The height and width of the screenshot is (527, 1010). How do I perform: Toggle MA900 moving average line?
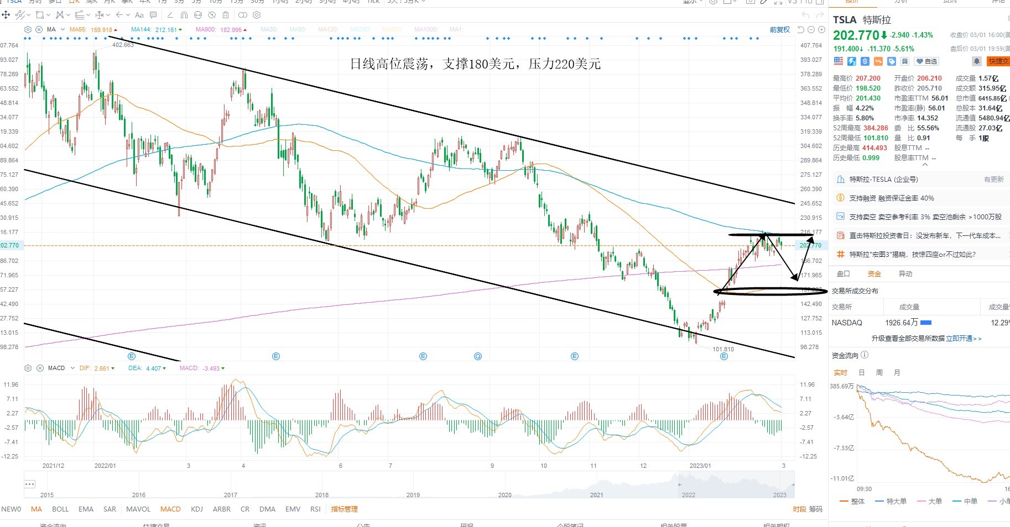[221, 30]
